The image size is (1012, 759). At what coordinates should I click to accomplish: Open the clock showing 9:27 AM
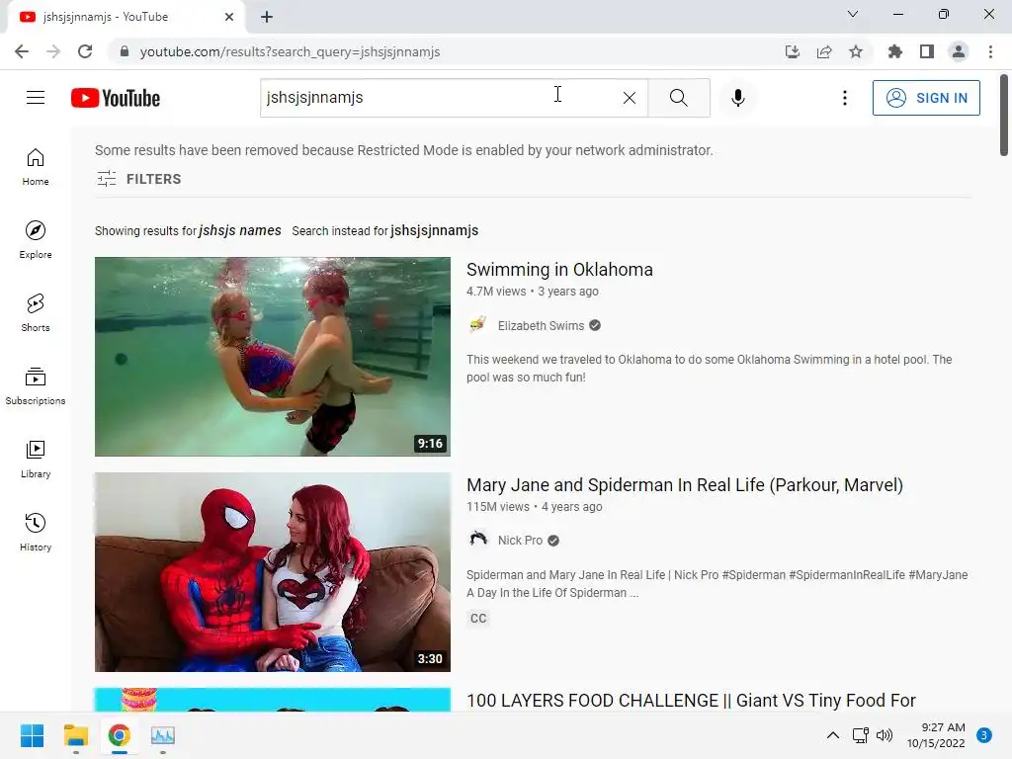pyautogui.click(x=936, y=735)
